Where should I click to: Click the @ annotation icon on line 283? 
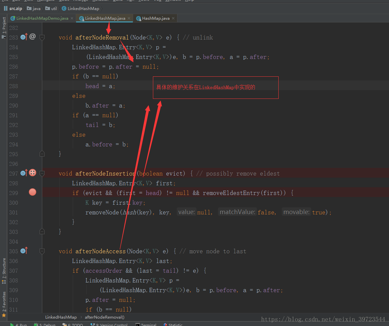click(x=33, y=37)
